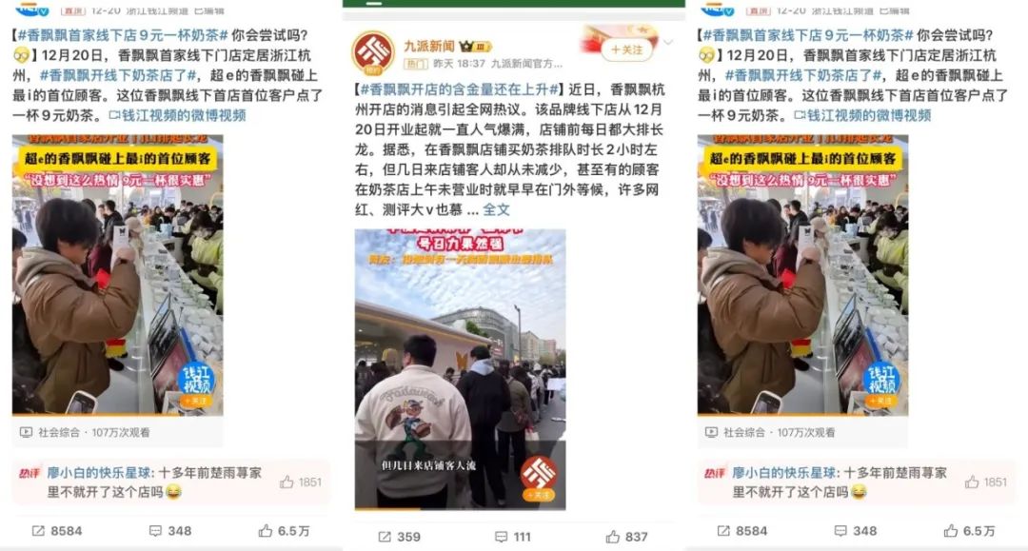Visit 廖小白的快乐星球 profile in rightmost hot comment
This screenshot has height=551, width=1028.
tap(783, 472)
